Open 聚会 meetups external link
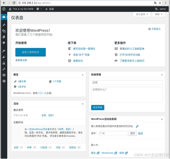Viewport: 170px width, 159px height. (95, 153)
